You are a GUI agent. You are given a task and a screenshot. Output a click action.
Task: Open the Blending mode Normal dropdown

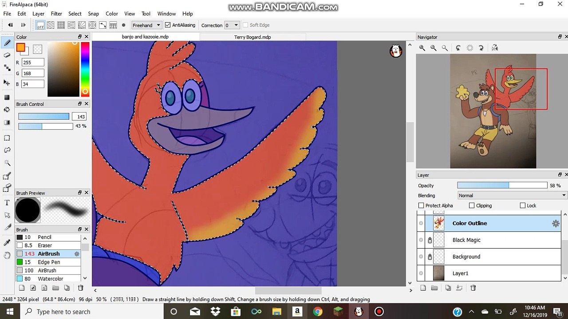tap(513, 195)
